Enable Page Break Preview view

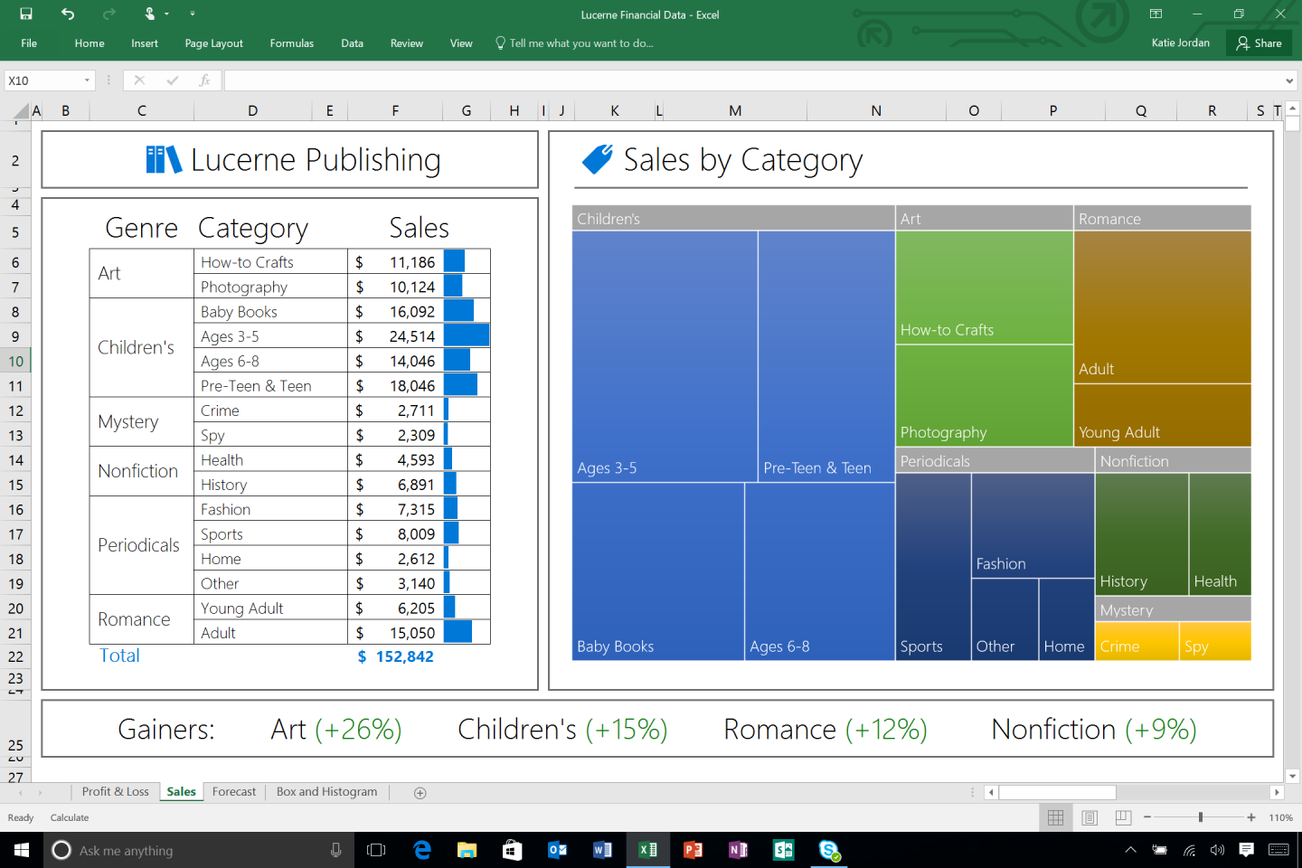[x=1122, y=817]
